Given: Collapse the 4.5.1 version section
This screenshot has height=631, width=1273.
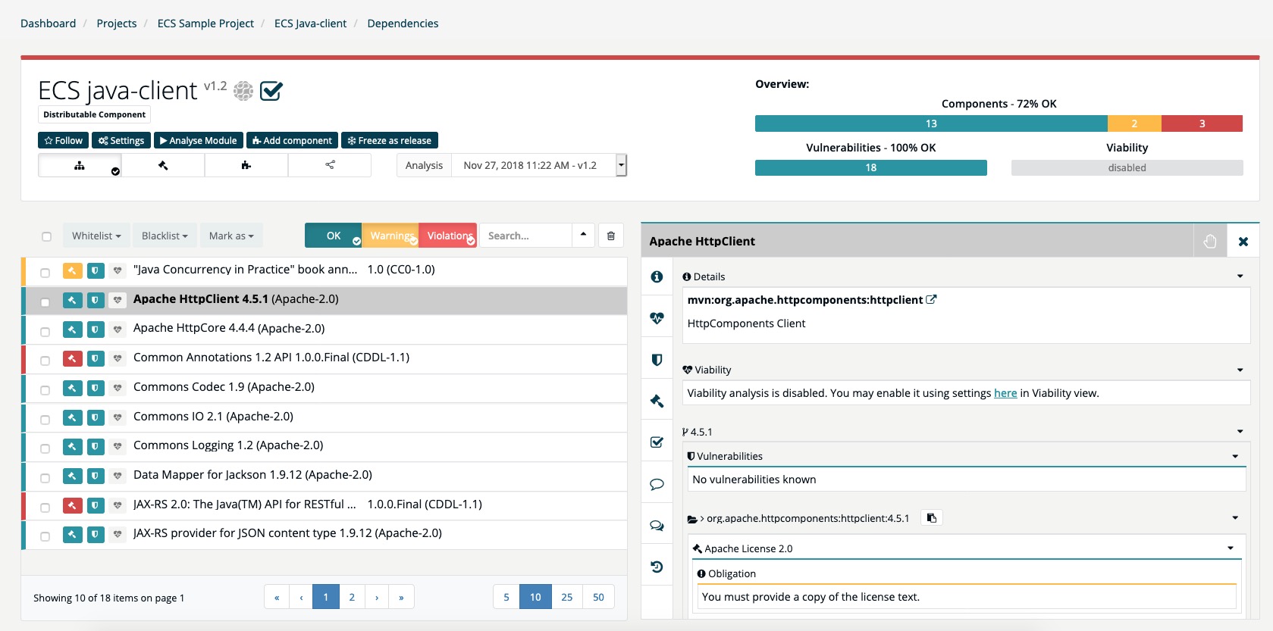Looking at the screenshot, I should [x=1240, y=432].
